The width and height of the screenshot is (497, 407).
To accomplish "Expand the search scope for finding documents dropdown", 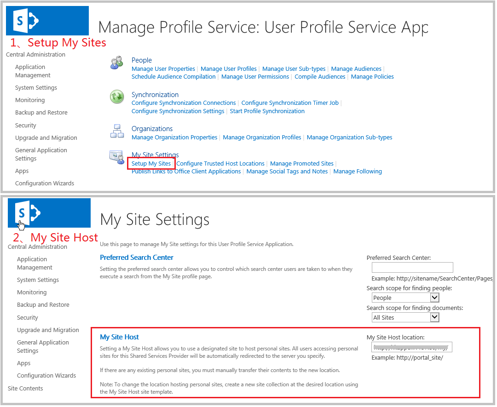I will point(405,317).
